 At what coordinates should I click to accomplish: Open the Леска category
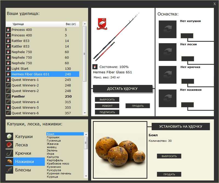pyautogui.click(x=25, y=145)
